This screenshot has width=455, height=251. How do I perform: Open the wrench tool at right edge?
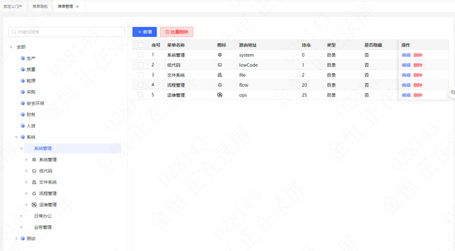pyautogui.click(x=452, y=92)
